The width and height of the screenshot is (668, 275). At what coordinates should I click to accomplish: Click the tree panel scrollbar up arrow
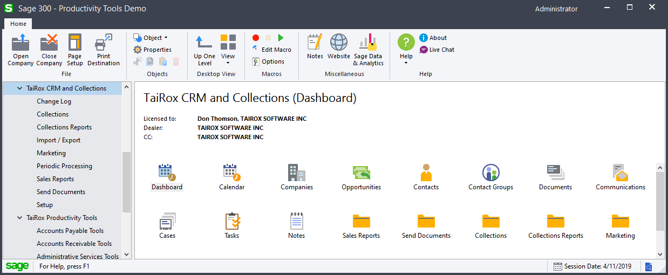(126, 86)
